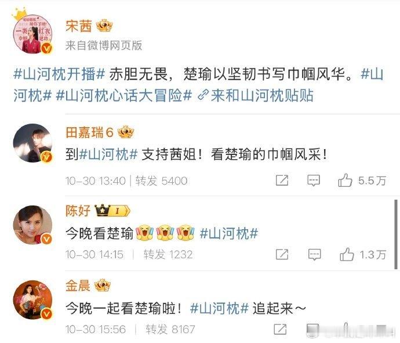Open 金晨's username link

tap(78, 286)
